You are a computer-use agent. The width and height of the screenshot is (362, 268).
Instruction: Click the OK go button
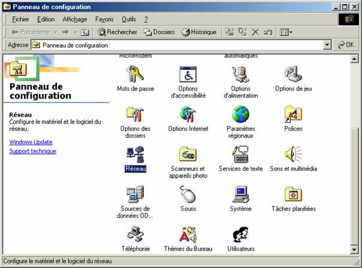click(346, 45)
